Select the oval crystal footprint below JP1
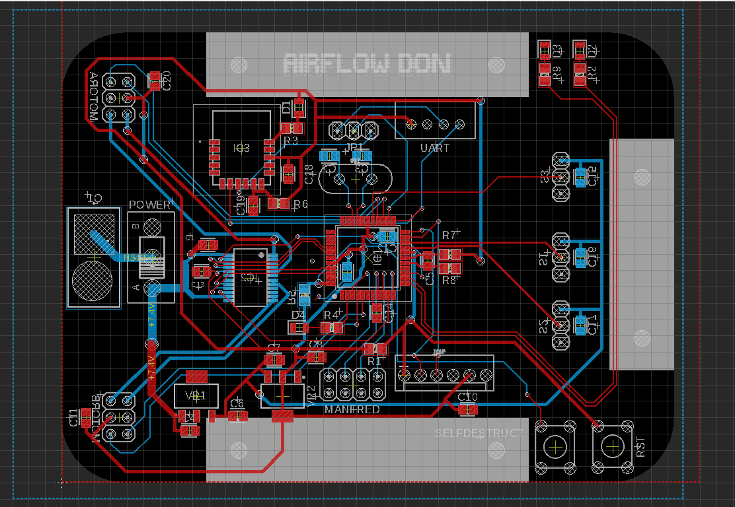 [x=356, y=179]
